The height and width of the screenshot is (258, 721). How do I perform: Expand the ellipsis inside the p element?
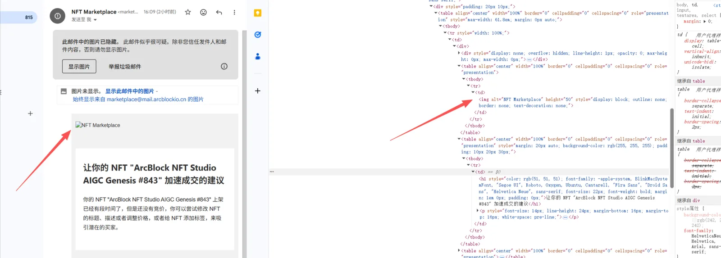click(565, 217)
